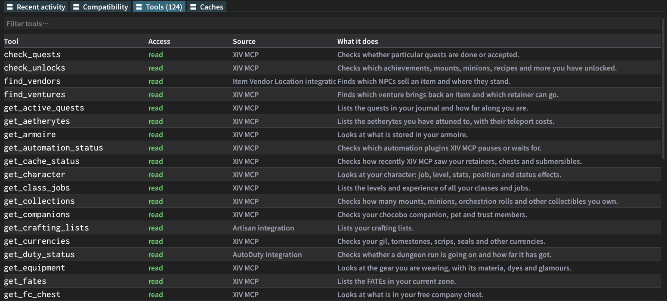Viewport: 667px width, 301px height.
Task: Select the check_quests tool name
Action: (x=32, y=55)
